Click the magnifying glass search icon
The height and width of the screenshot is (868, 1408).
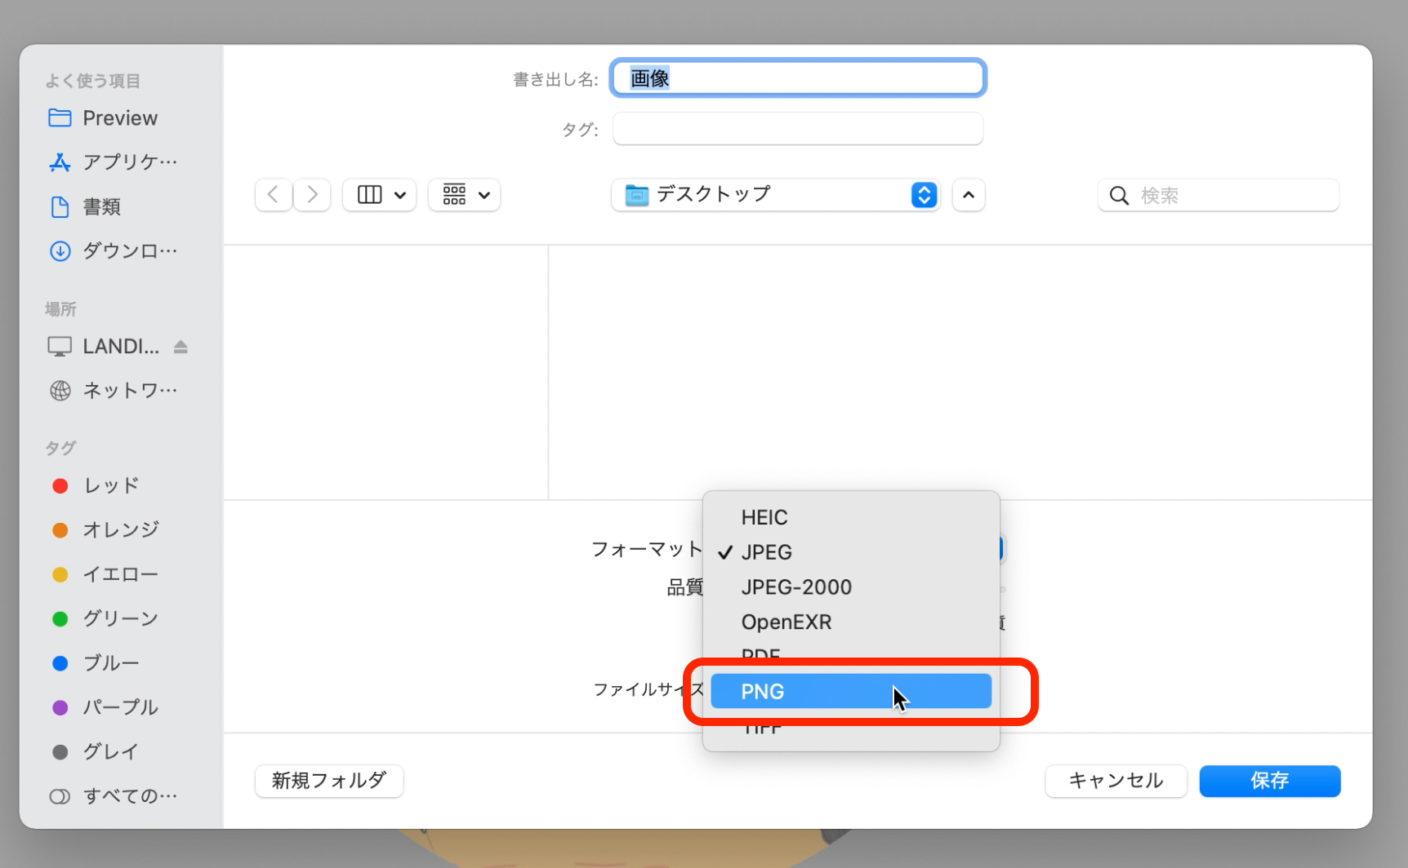pos(1119,196)
